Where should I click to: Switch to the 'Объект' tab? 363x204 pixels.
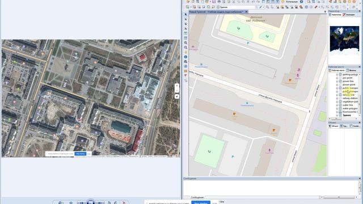tap(334, 126)
